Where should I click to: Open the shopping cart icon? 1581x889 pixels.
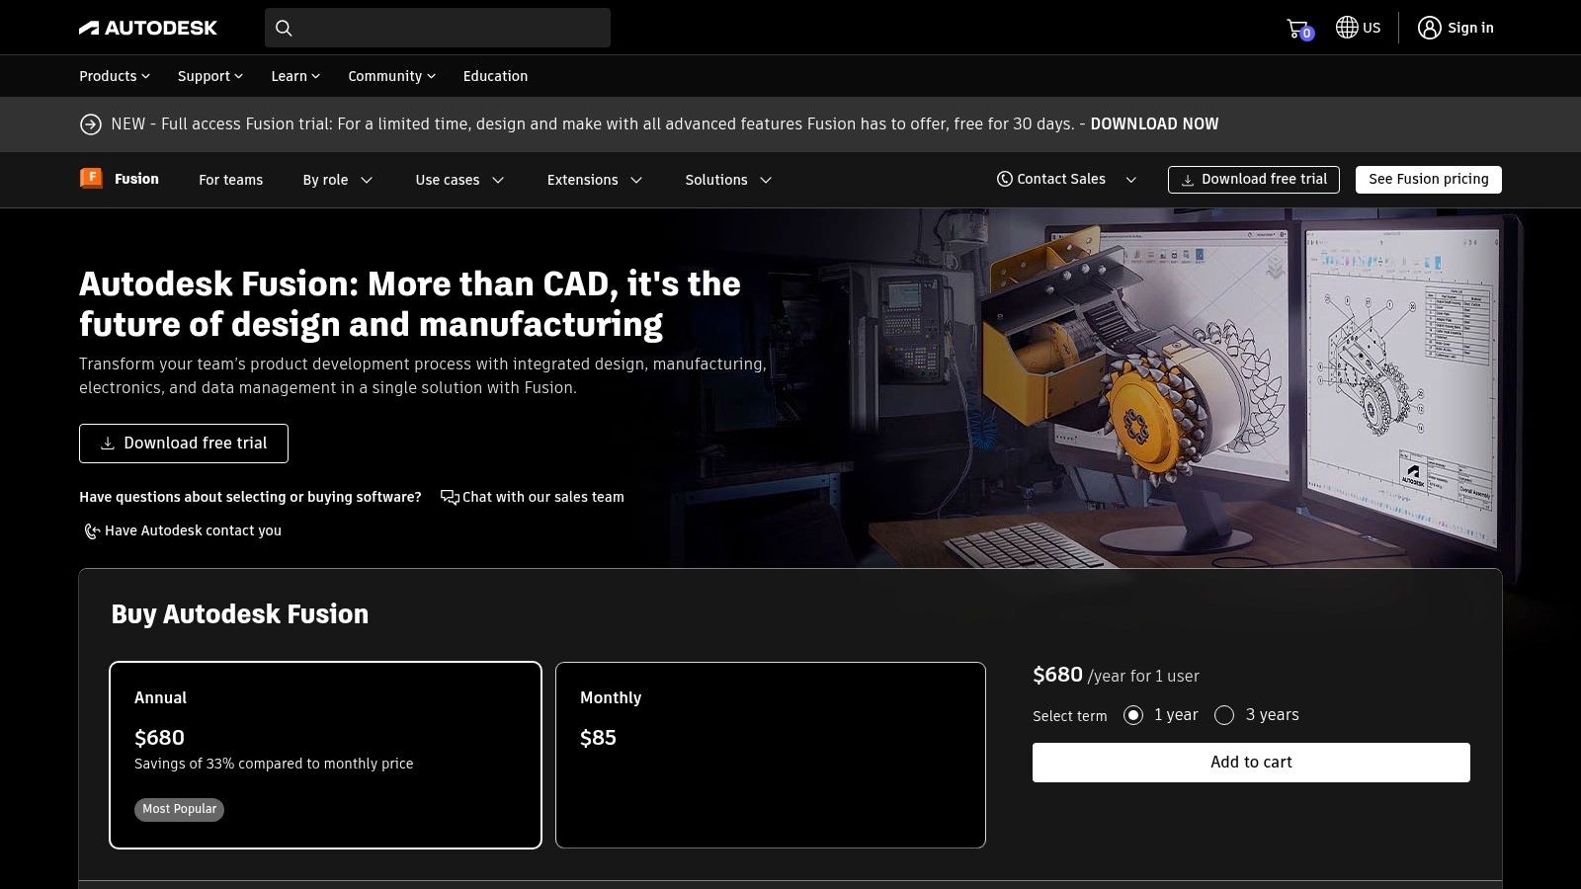[x=1298, y=29]
